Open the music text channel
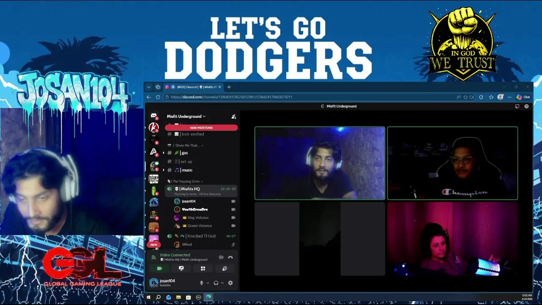This screenshot has height=305, width=542. click(201, 170)
